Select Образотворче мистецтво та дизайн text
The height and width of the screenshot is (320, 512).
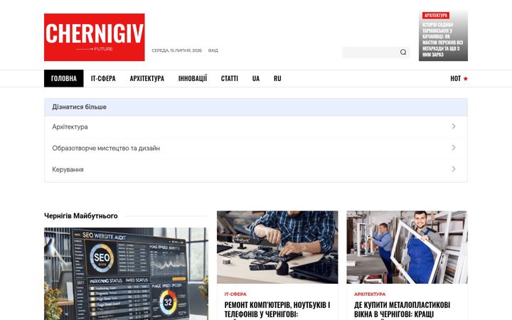106,148
